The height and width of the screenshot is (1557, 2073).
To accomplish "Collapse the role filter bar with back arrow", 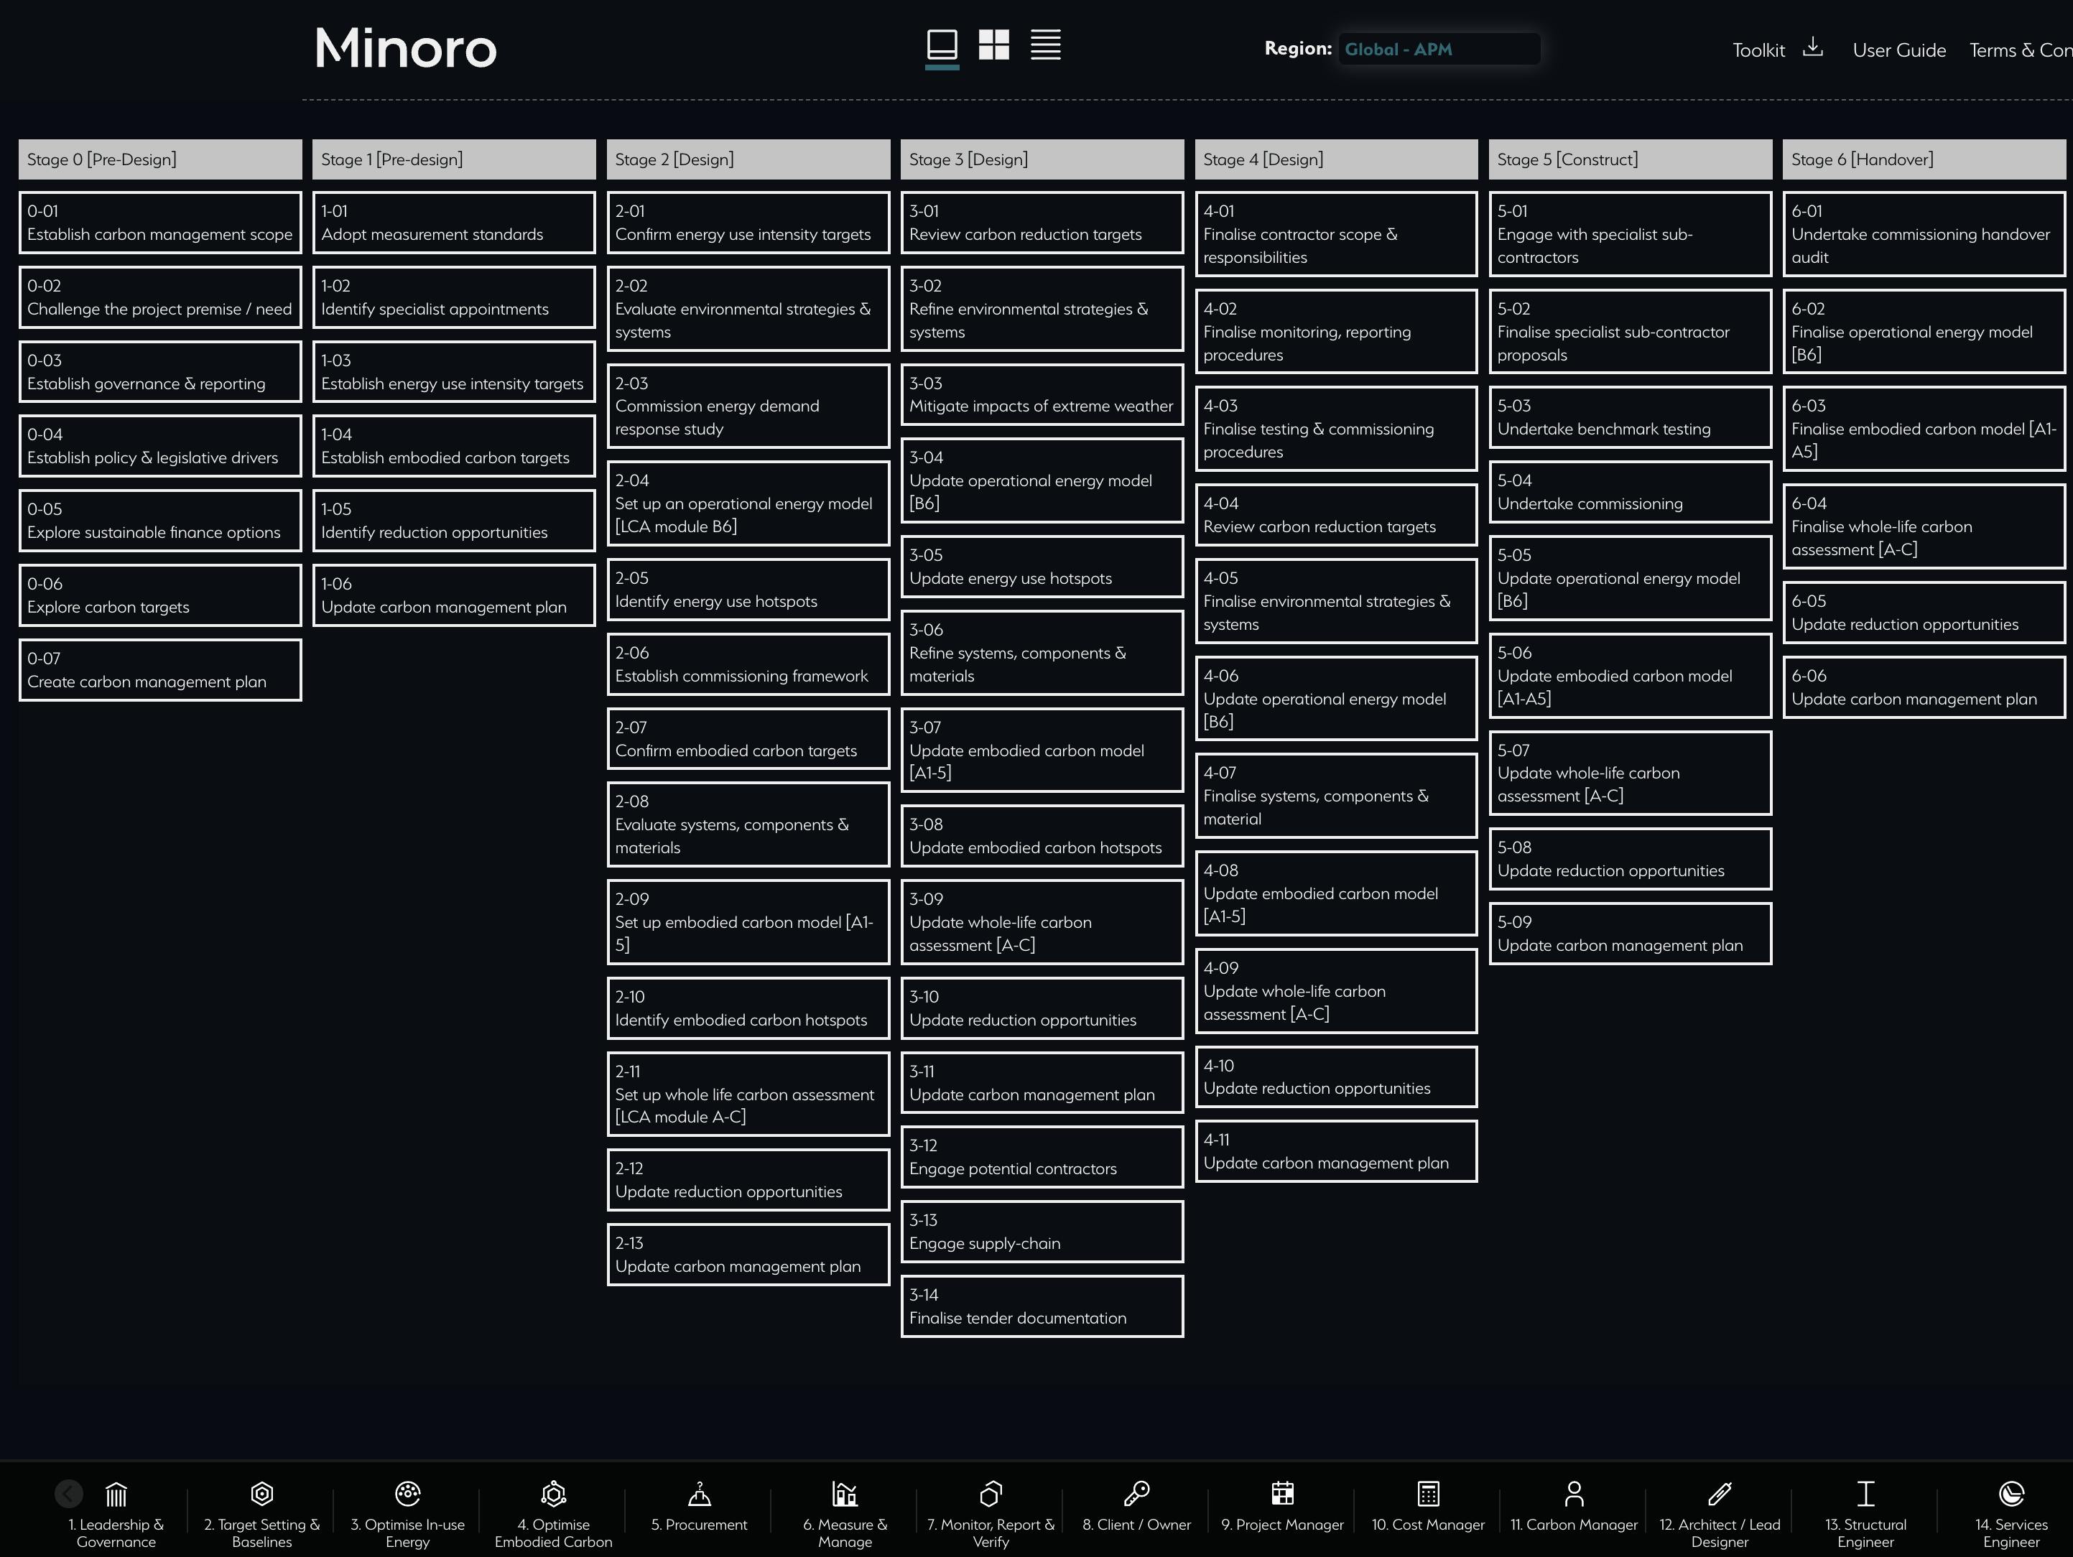I will click(x=68, y=1493).
